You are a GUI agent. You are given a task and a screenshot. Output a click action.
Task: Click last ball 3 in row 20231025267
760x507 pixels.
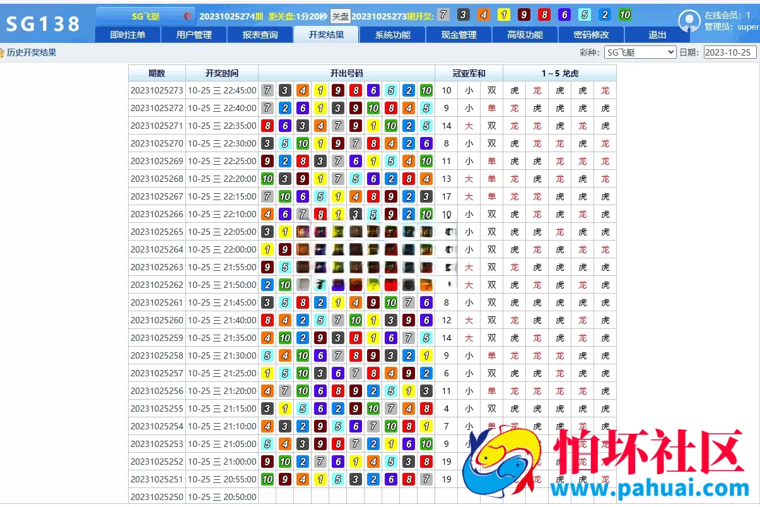point(426,196)
